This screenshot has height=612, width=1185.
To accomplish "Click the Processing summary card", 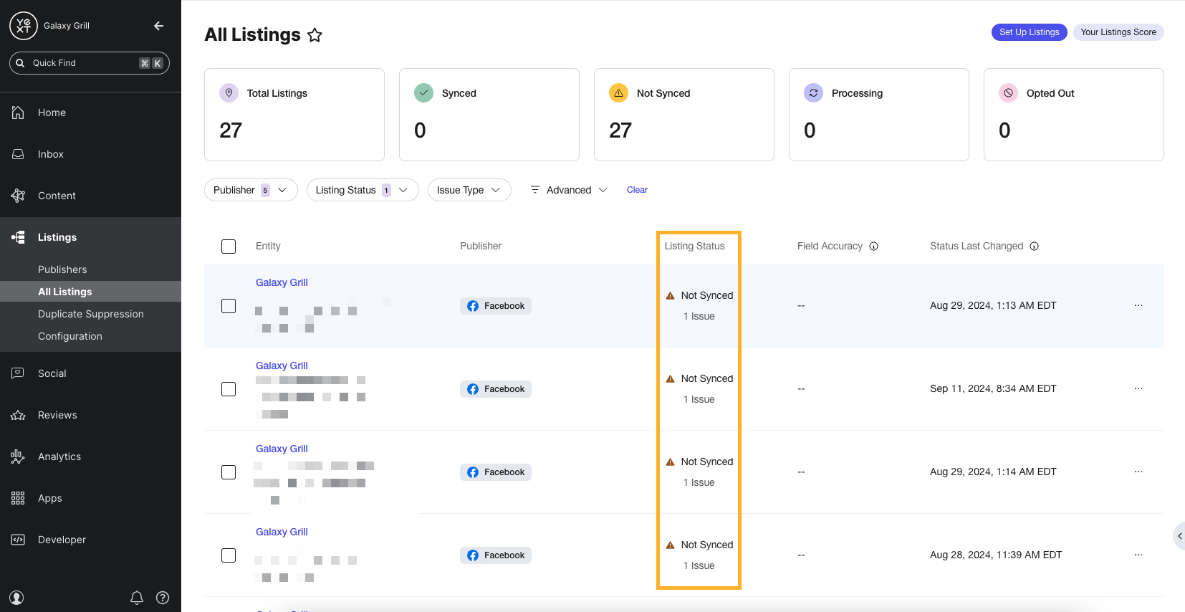I will 879,115.
